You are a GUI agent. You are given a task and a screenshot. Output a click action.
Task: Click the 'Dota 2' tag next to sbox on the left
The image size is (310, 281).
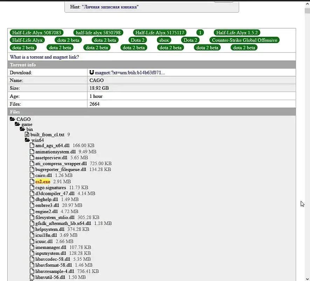tap(138, 40)
